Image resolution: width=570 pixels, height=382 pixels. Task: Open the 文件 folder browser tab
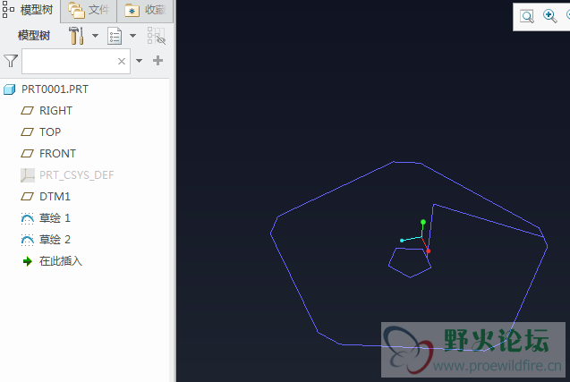tap(89, 10)
